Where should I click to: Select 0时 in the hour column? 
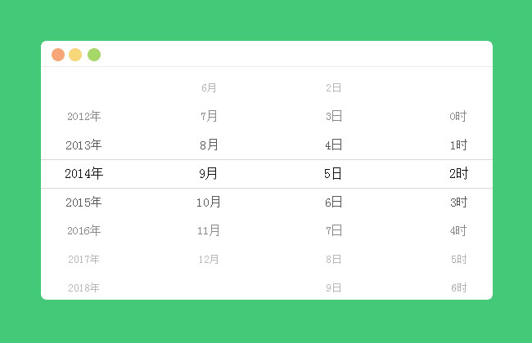[458, 117]
